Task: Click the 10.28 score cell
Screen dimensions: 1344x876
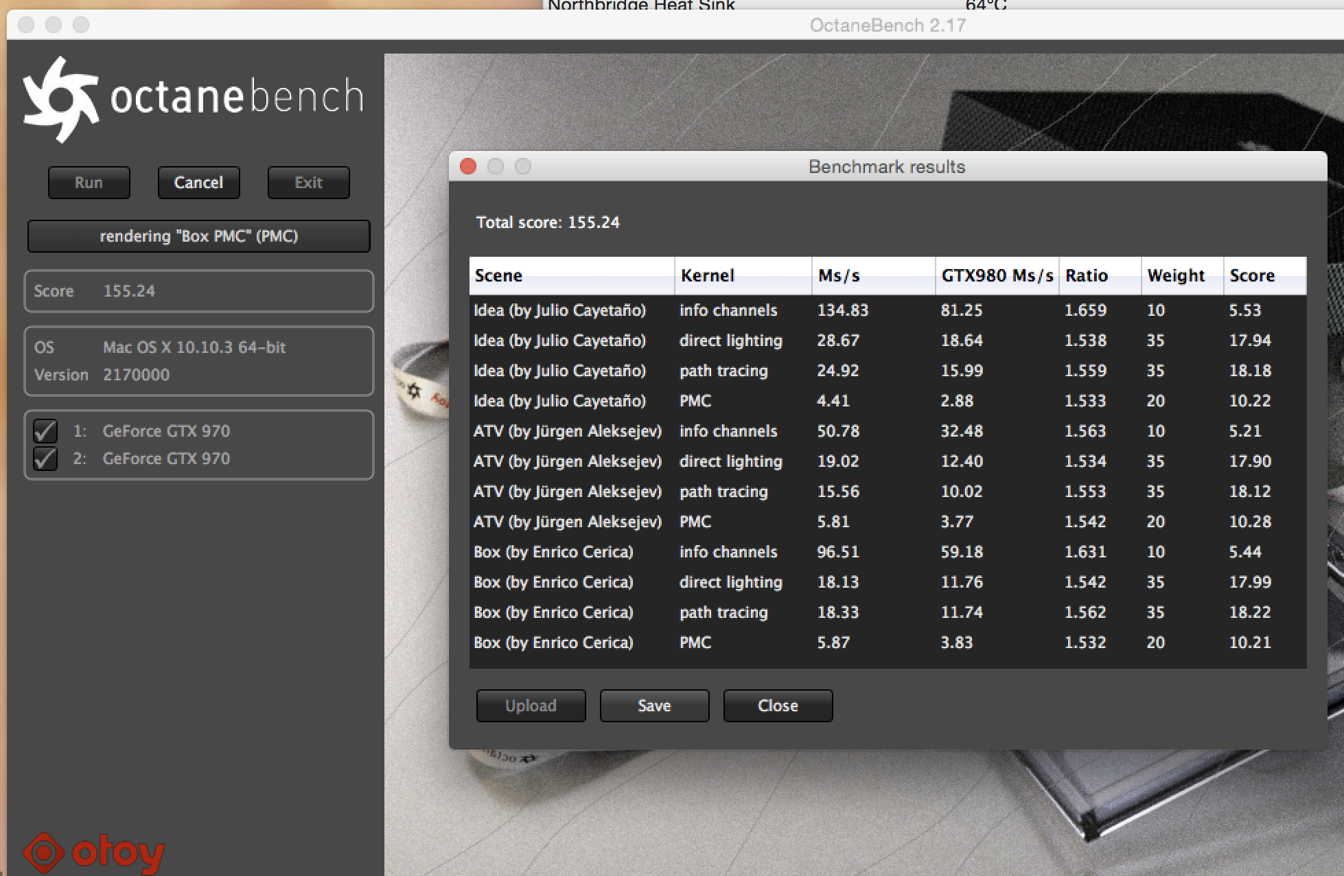Action: pyautogui.click(x=1250, y=522)
